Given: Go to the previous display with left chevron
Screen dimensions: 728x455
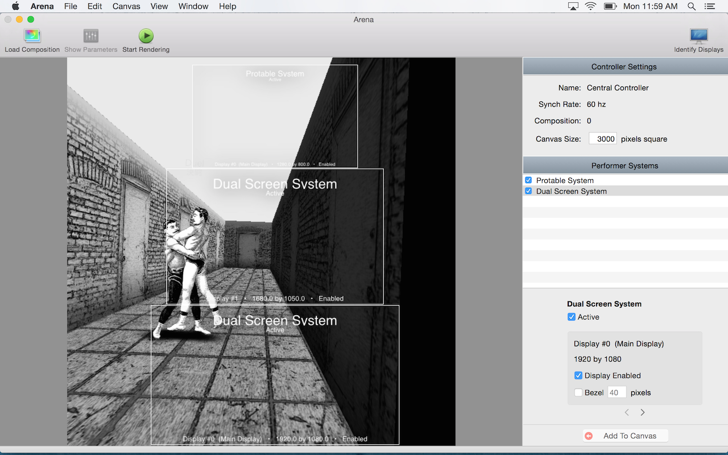Looking at the screenshot, I should 627,412.
